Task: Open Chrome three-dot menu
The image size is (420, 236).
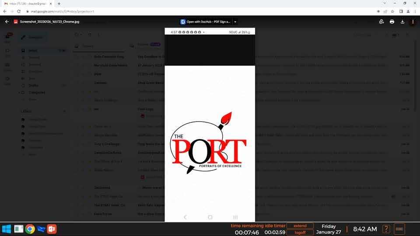Action: click(415, 11)
